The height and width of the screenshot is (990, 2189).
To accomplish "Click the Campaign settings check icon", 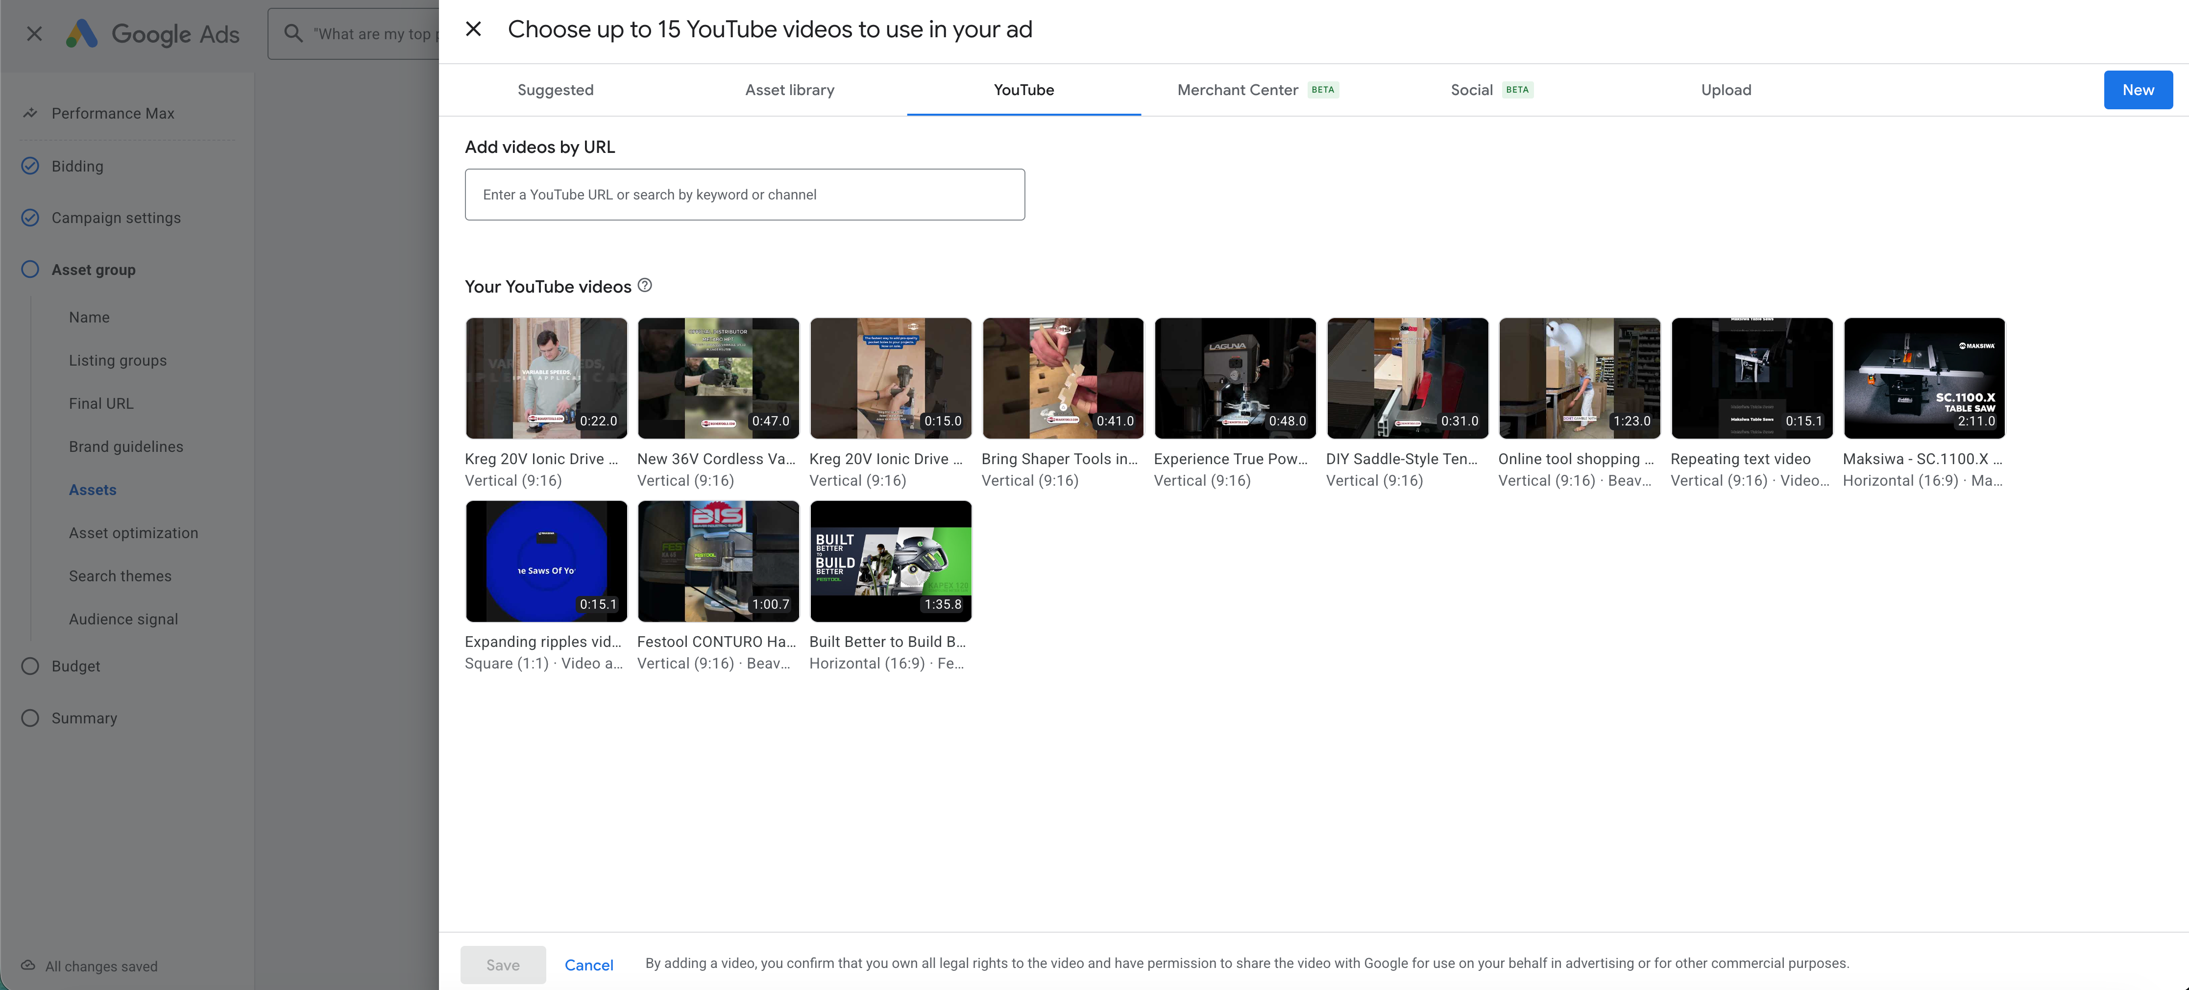I will click(x=30, y=218).
